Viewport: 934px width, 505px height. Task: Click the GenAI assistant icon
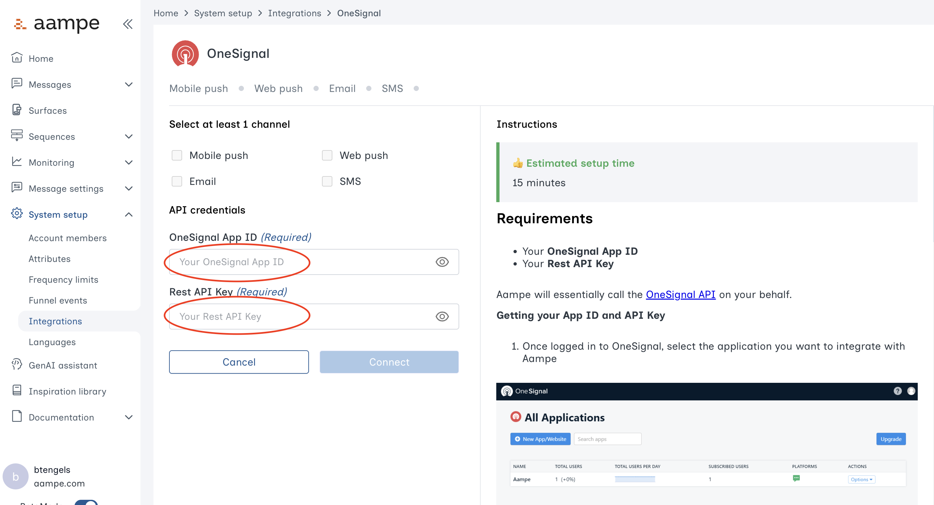coord(17,365)
